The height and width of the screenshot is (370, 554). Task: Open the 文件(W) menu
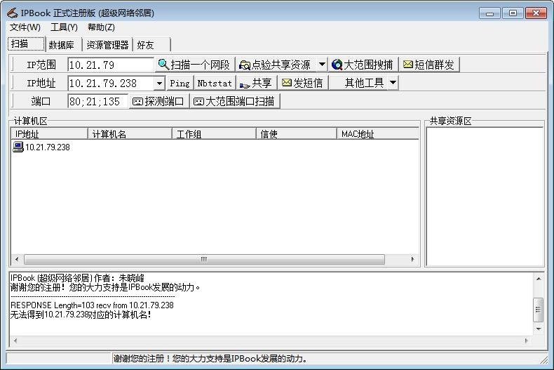coord(25,27)
